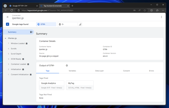Click the badge icon next to Consent Initialization
Image resolution: width=169 pixels, height=108 pixels.
click(x=31, y=75)
